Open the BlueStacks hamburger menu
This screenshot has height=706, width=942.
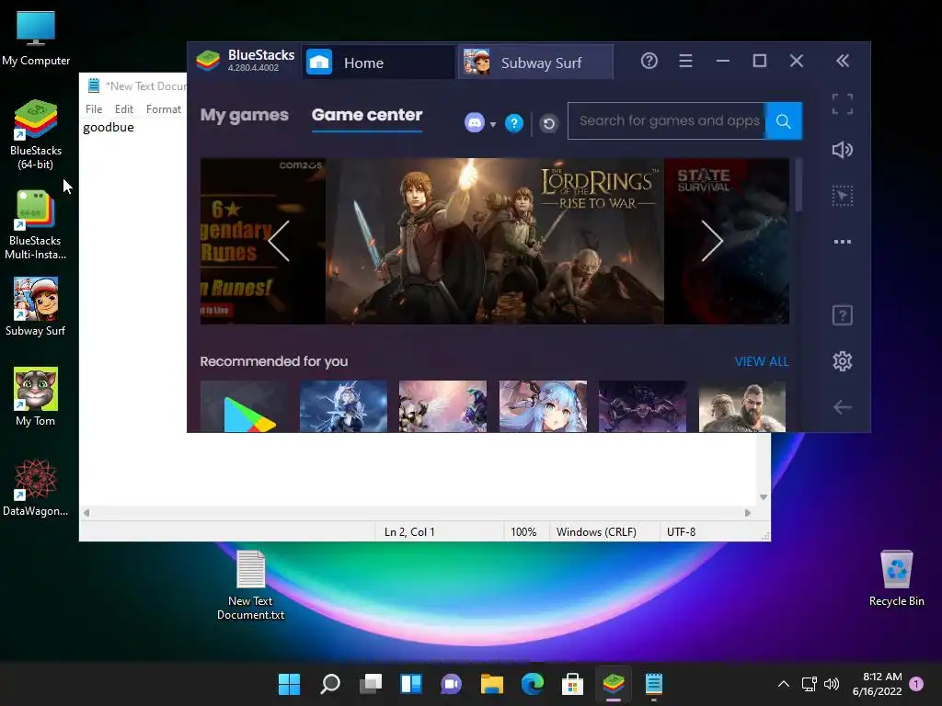tap(685, 61)
